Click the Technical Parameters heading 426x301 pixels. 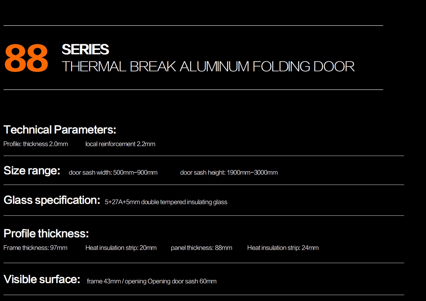60,130
